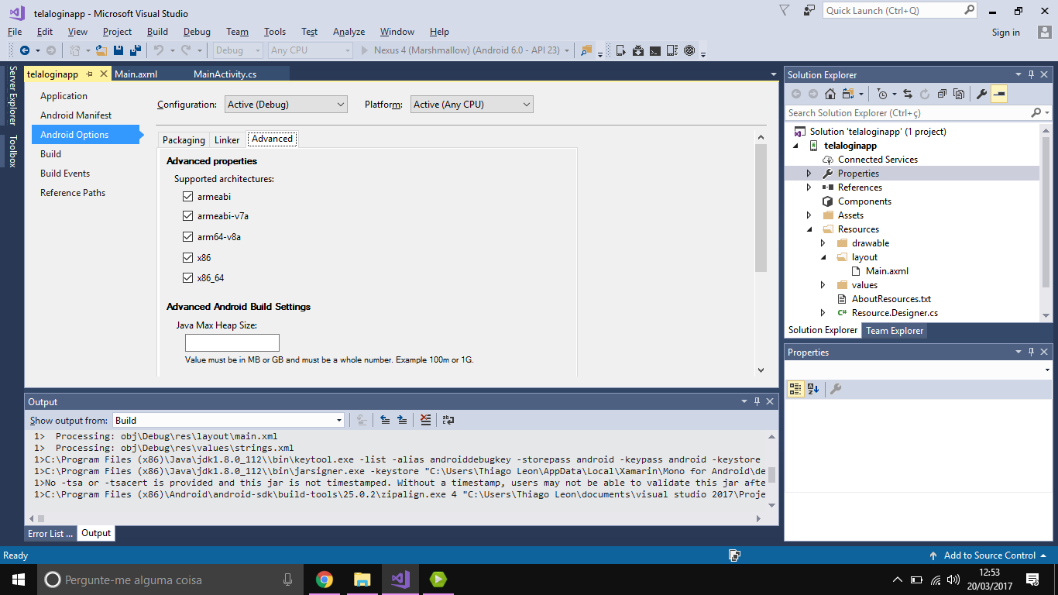Open the Analyze menu

(x=349, y=32)
